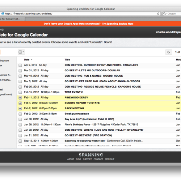Viewport: 181px width, 181px height.
Task: Select DEN MEETING- REDUCE REUSE RECYCLE title
Action: click(x=103, y=87)
